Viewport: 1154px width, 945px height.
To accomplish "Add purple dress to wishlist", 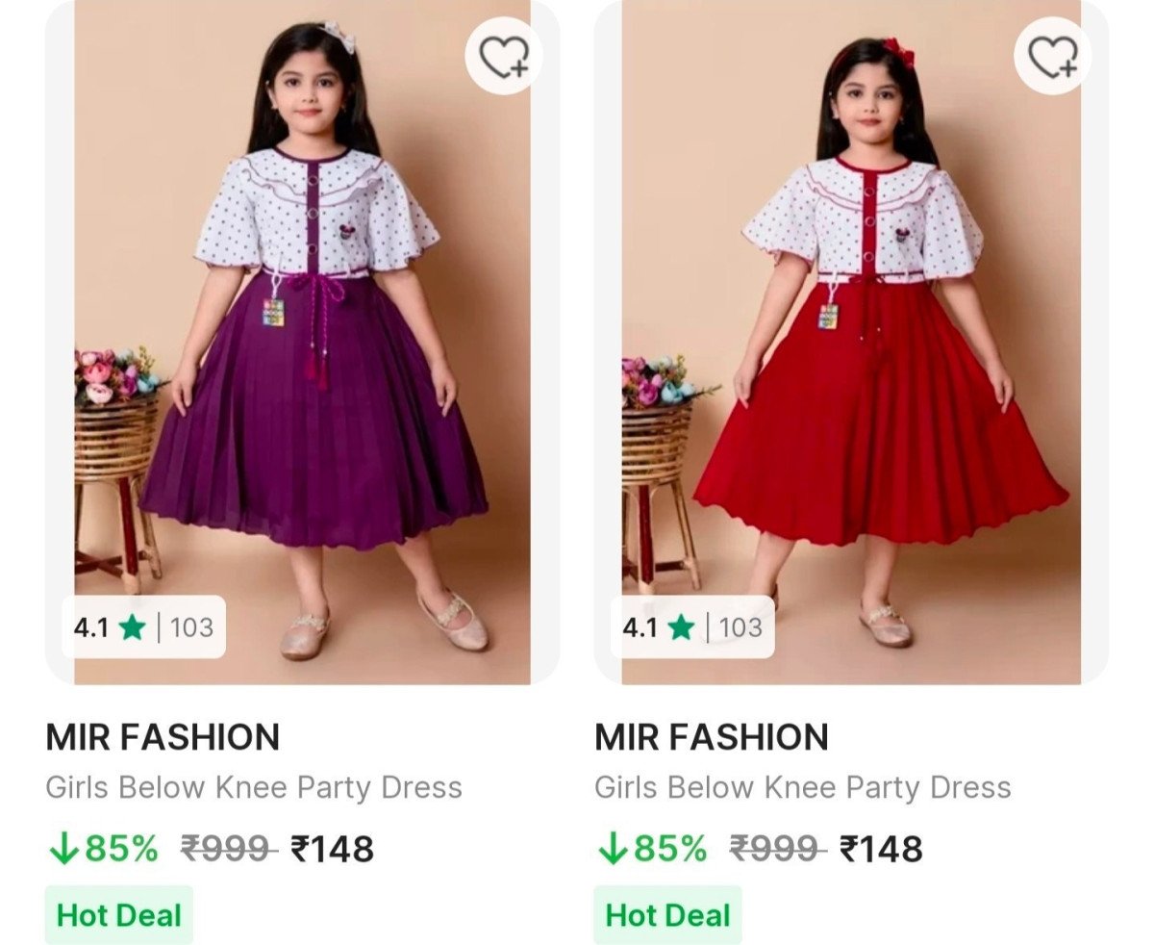I will coord(504,57).
